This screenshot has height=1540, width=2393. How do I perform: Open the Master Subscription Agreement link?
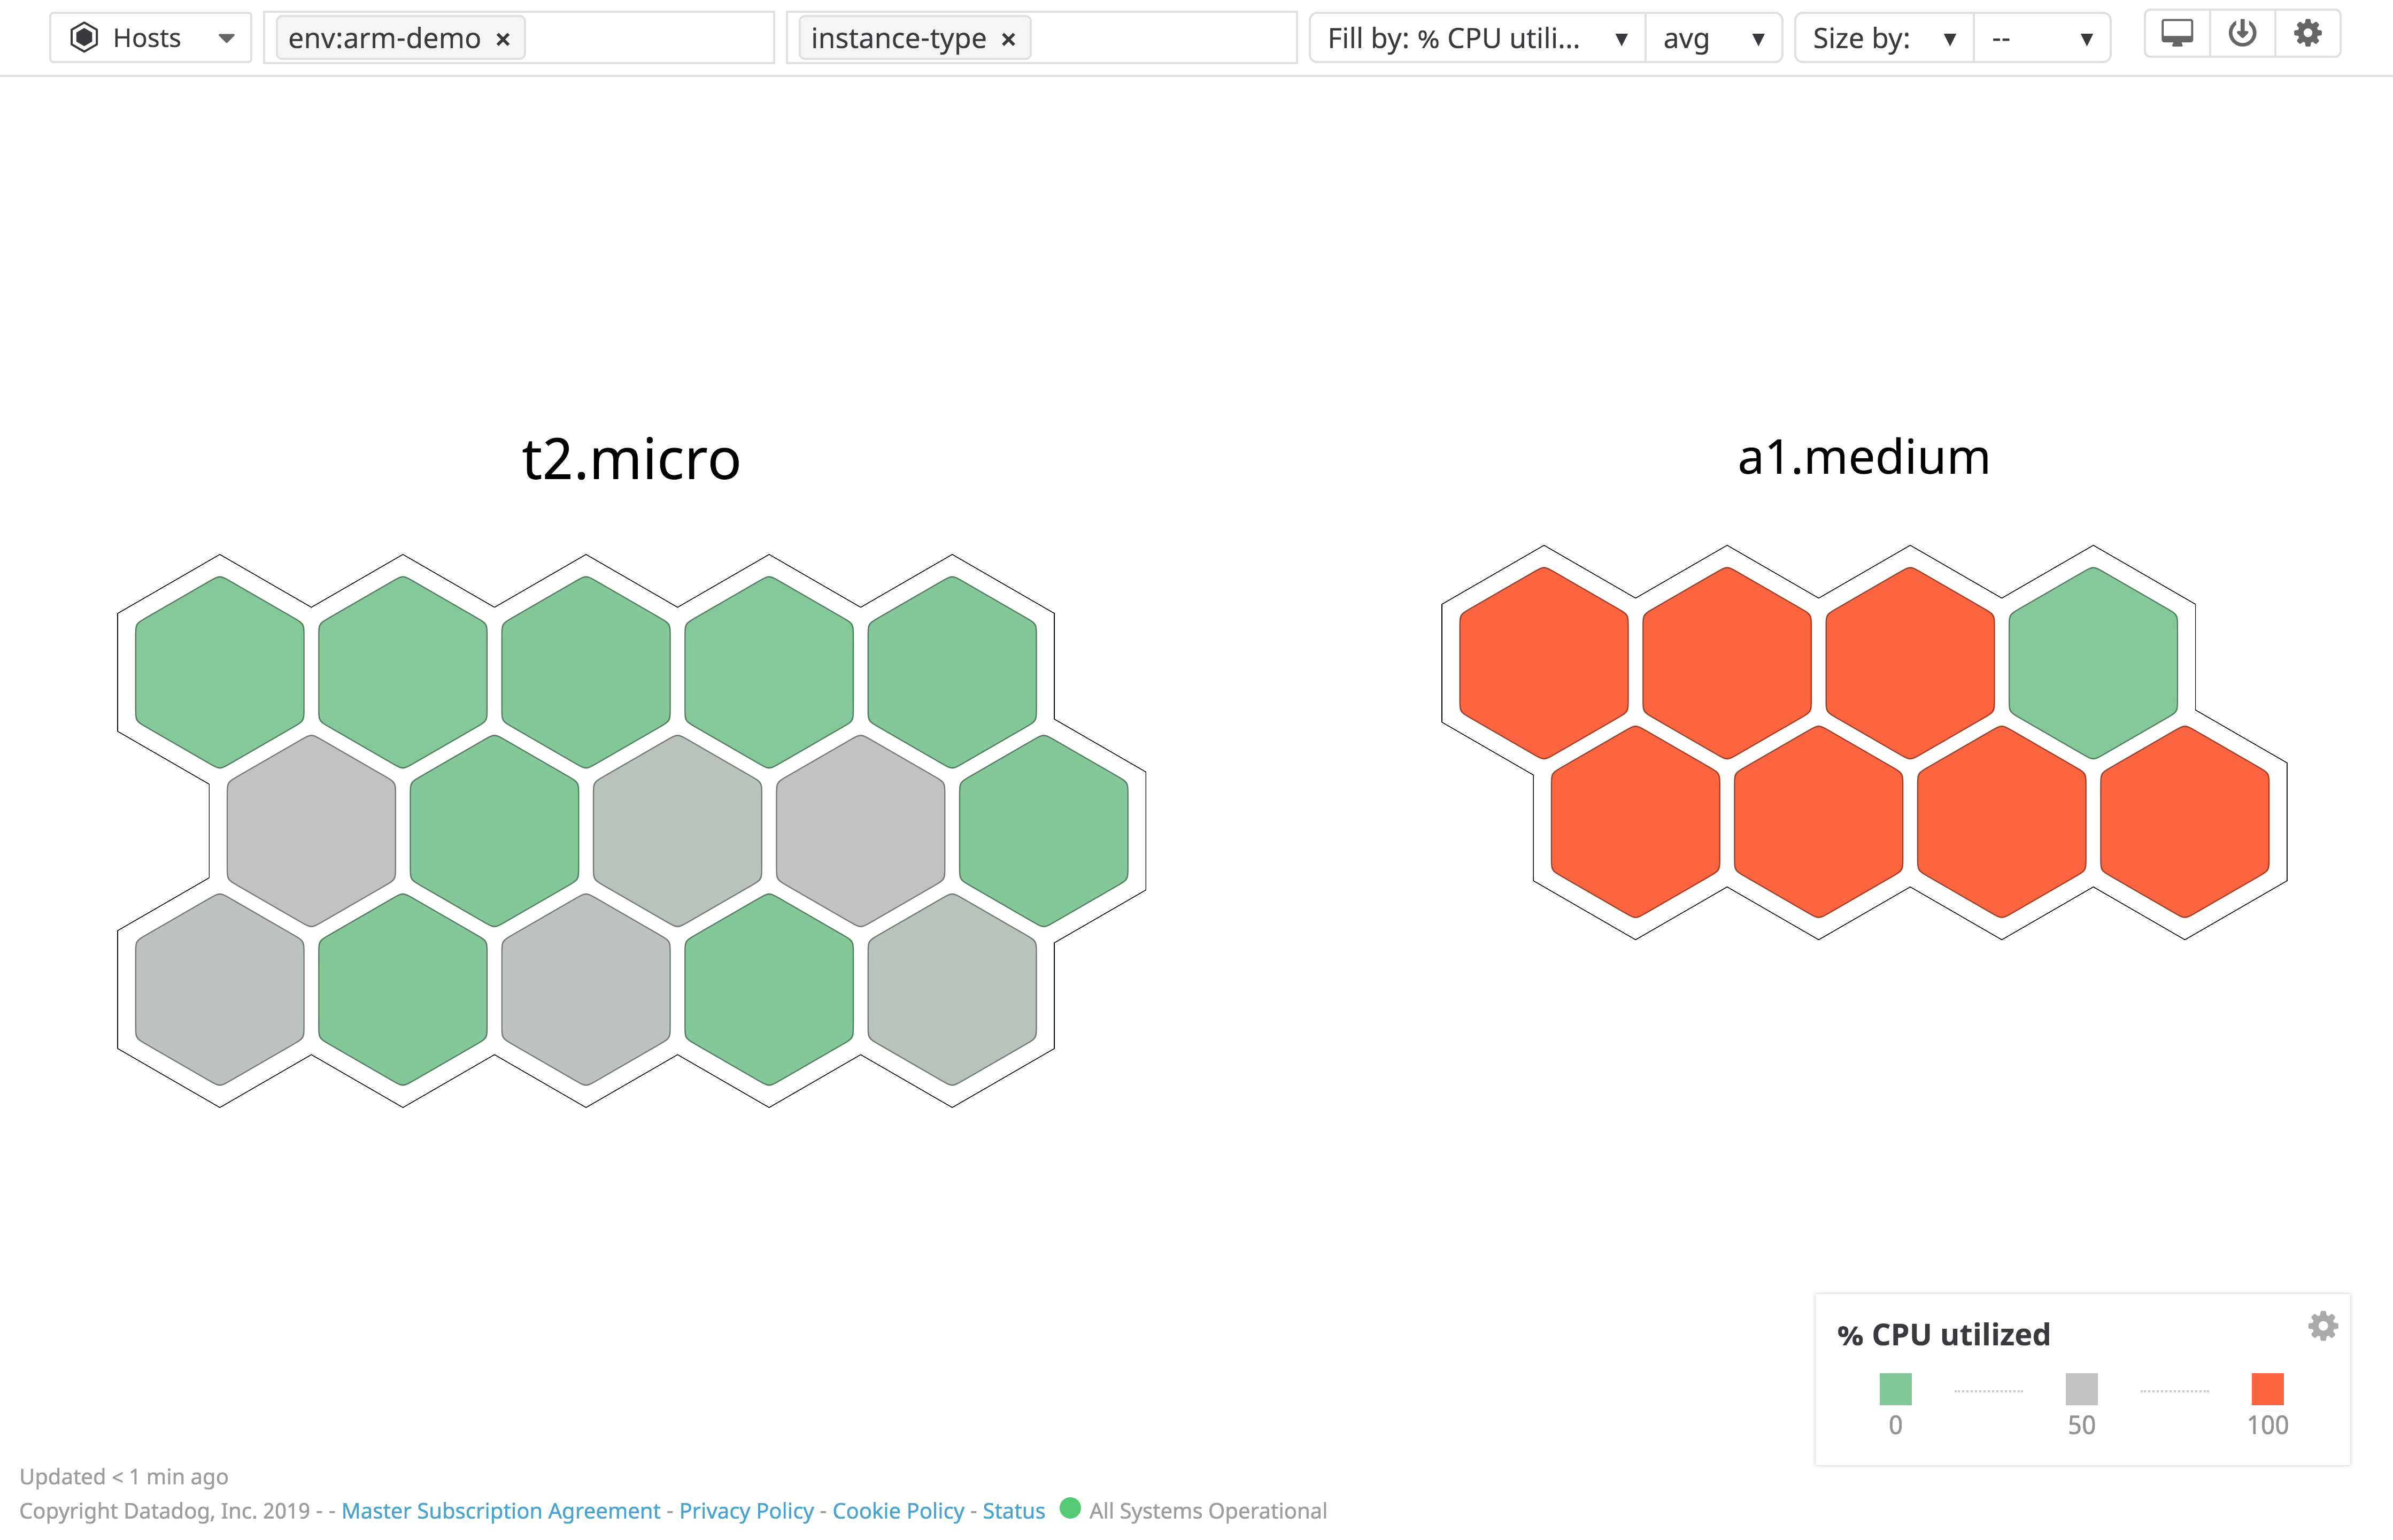pyautogui.click(x=501, y=1511)
